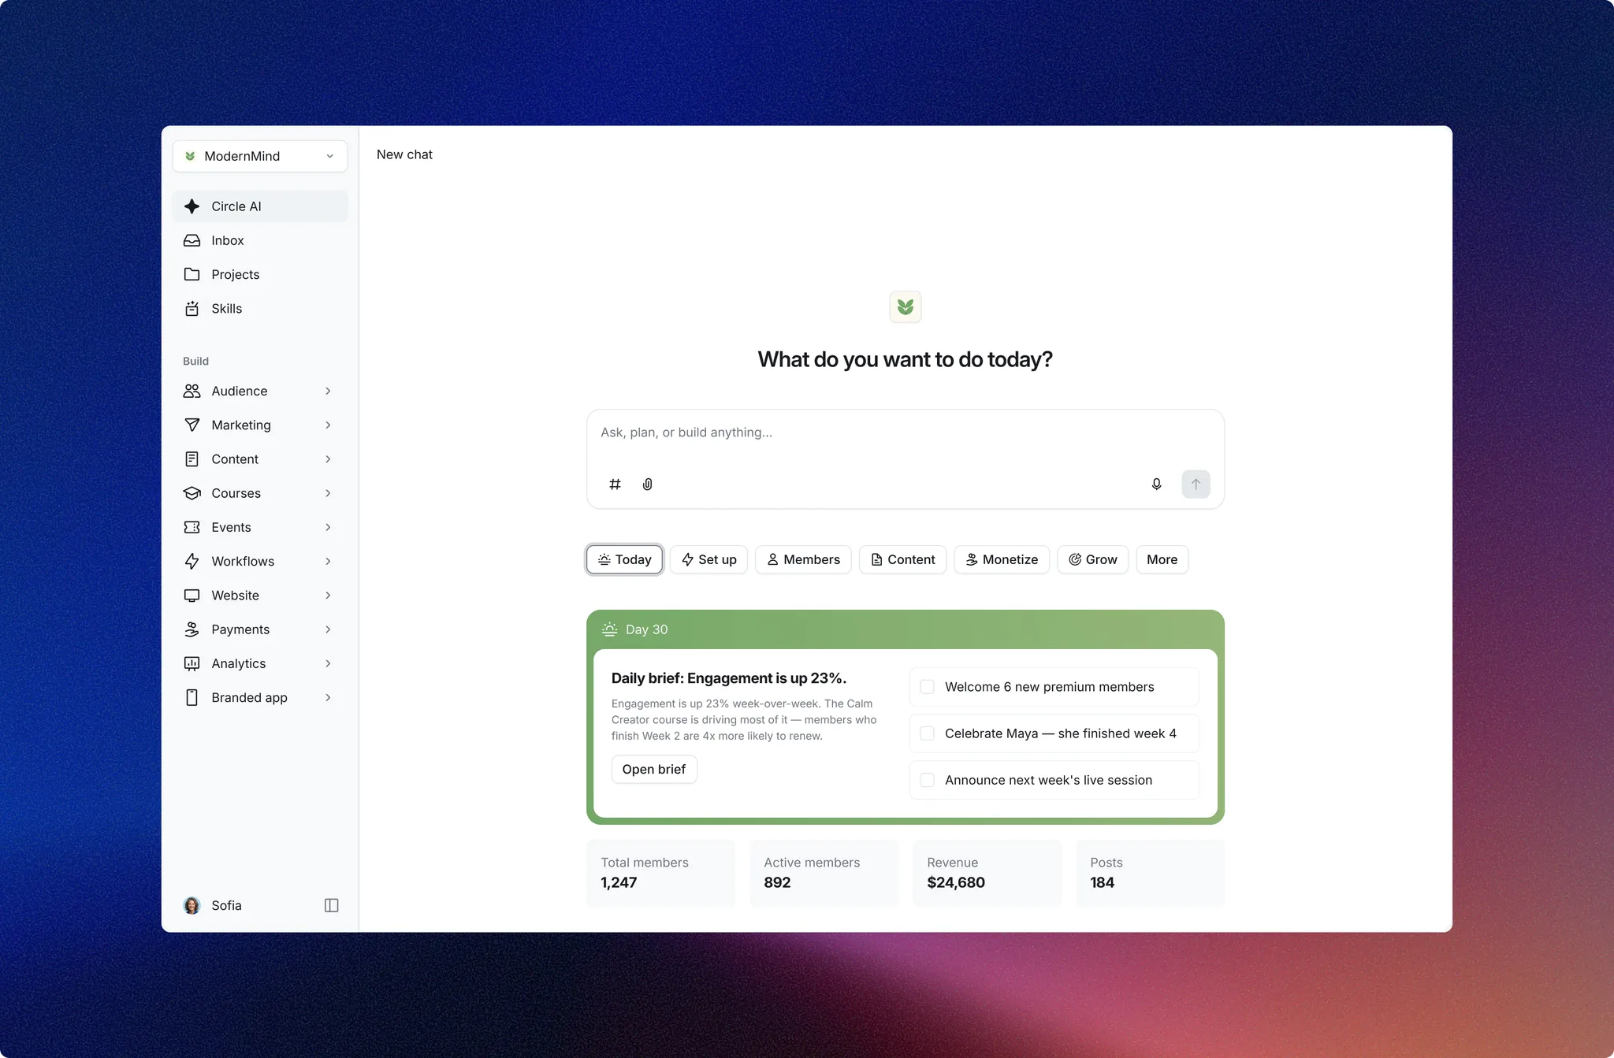Viewport: 1614px width, 1058px height.
Task: Click the Projects folder icon
Action: point(192,274)
